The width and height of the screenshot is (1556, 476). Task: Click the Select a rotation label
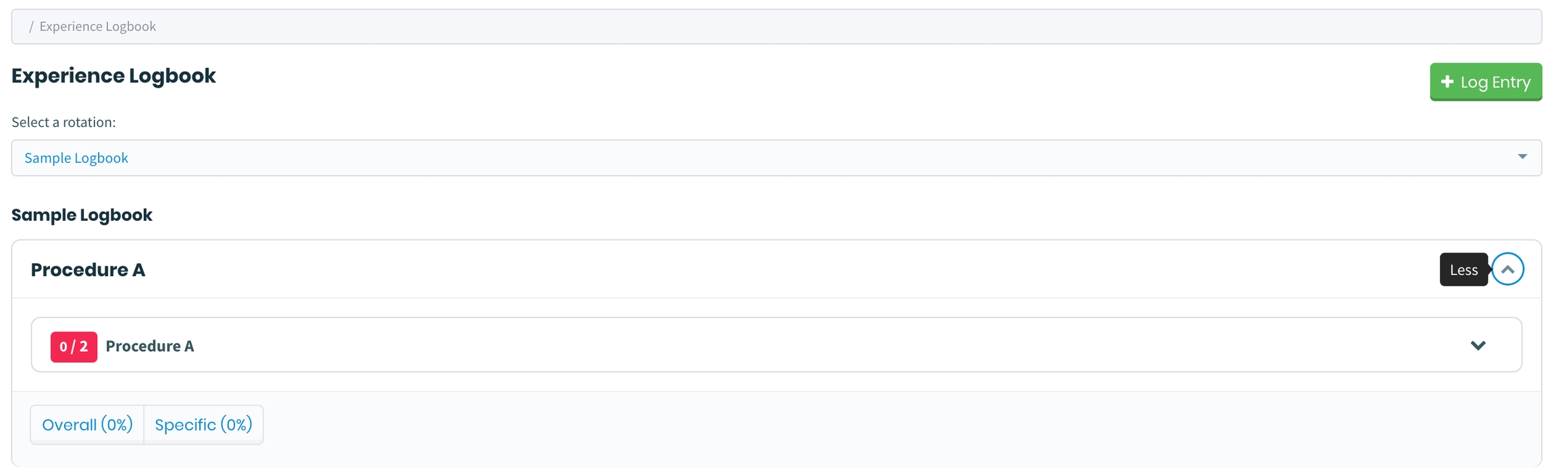[x=63, y=122]
